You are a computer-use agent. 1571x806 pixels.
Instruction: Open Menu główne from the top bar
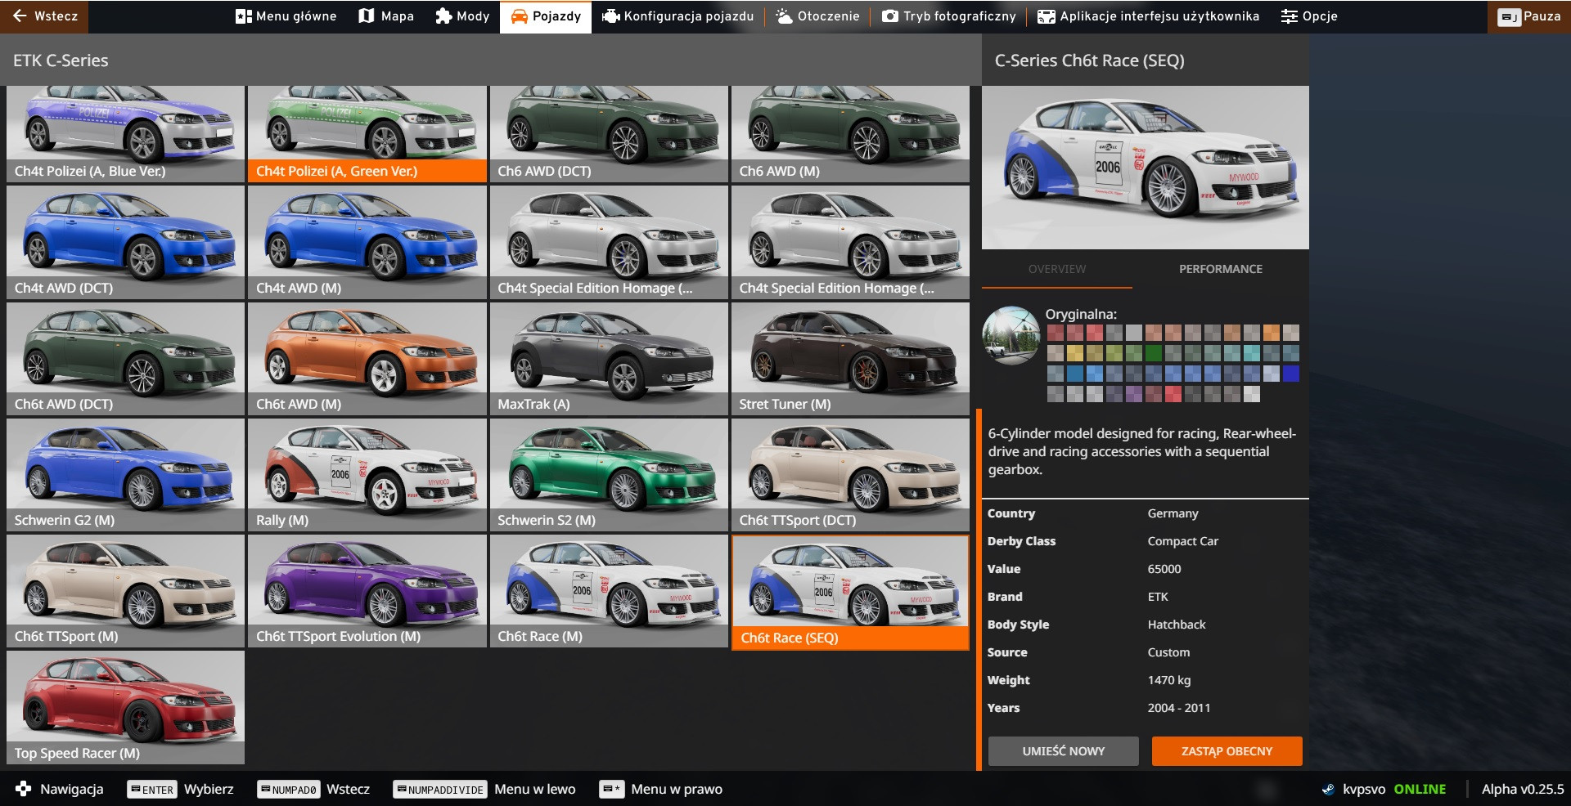click(x=286, y=16)
